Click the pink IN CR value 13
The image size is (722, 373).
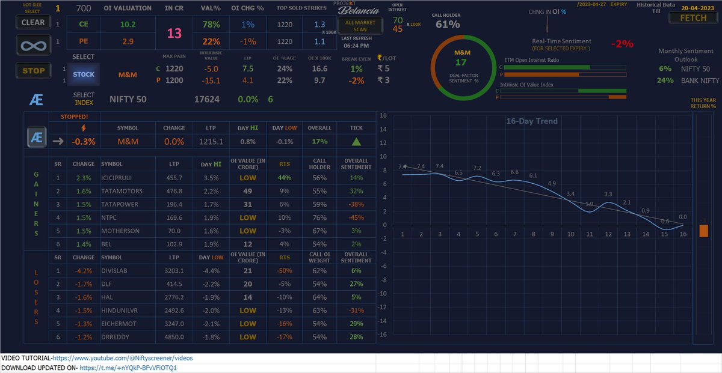coord(174,34)
